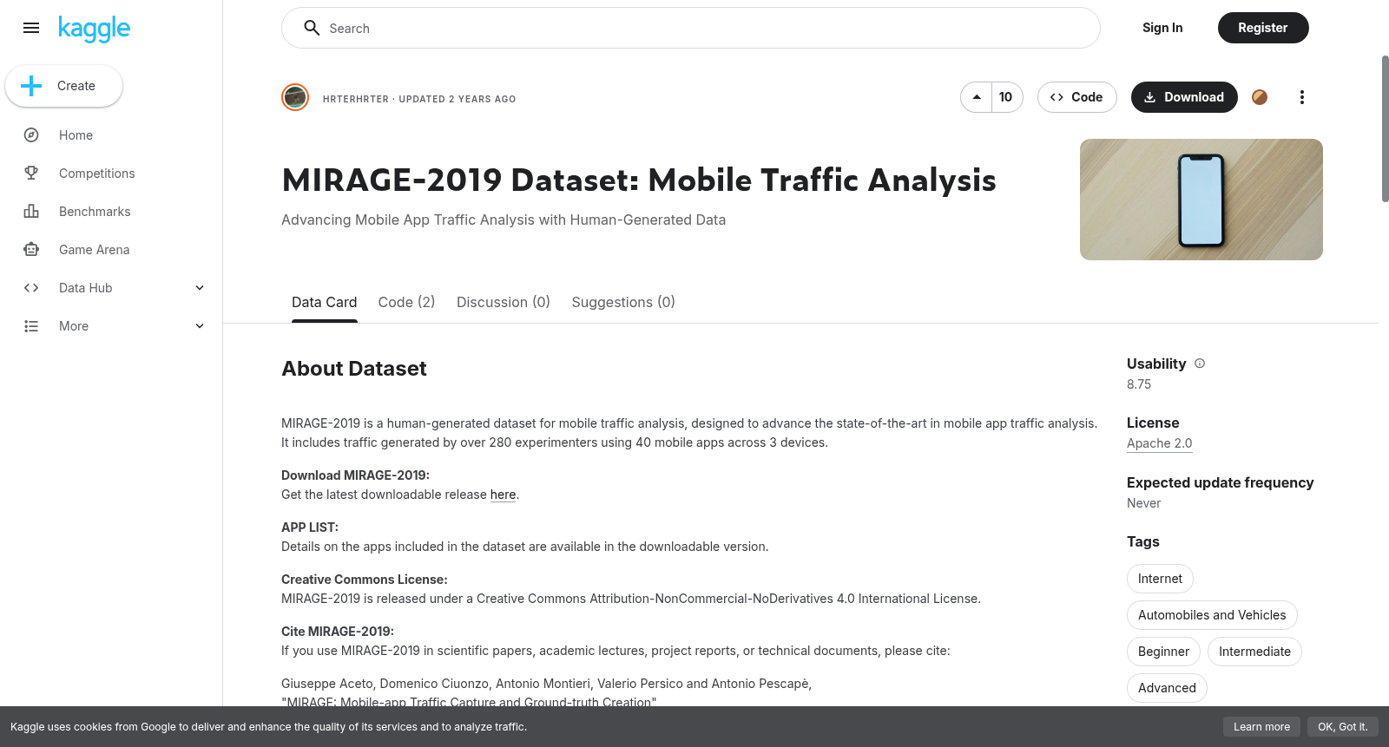Open Home in the sidebar
This screenshot has height=747, width=1389.
pyautogui.click(x=76, y=135)
